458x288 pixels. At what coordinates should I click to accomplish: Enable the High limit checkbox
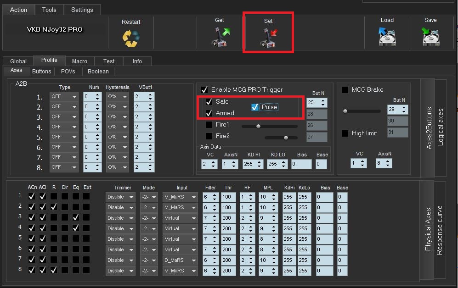coord(345,133)
